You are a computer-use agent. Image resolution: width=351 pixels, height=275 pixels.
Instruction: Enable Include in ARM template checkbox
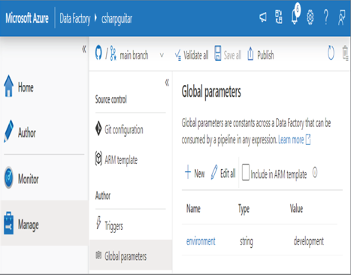[246, 172]
